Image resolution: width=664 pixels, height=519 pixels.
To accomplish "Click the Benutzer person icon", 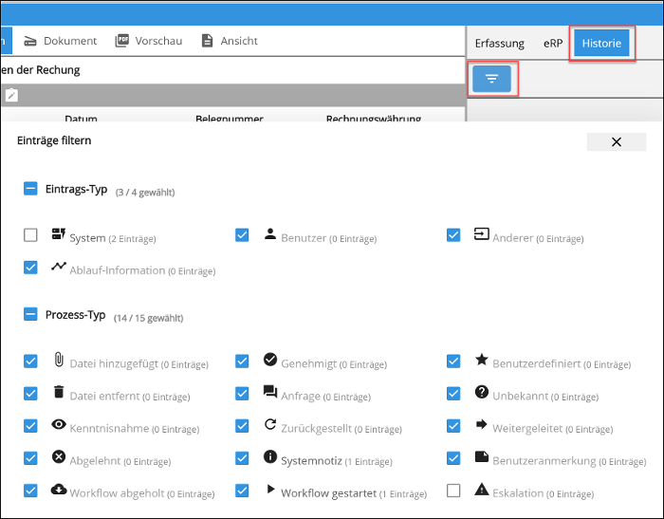I will pyautogui.click(x=270, y=233).
